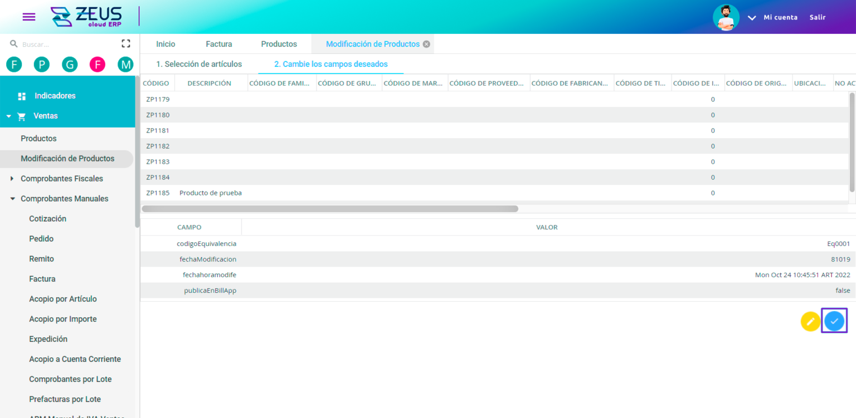856x418 pixels.
Task: Click Salir to log out
Action: (x=817, y=17)
